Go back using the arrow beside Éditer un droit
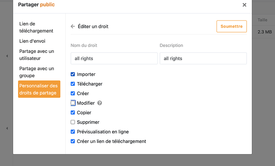Screen dimensions: 275x166 pyautogui.click(x=73, y=27)
